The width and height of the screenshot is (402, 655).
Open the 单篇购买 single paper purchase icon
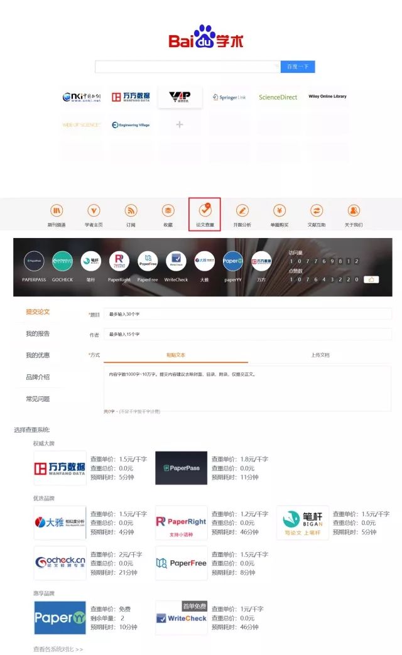(x=280, y=210)
